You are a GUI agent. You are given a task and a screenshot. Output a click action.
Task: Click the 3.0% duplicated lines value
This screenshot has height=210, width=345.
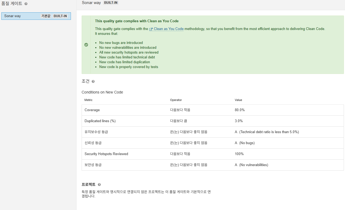[239, 121]
